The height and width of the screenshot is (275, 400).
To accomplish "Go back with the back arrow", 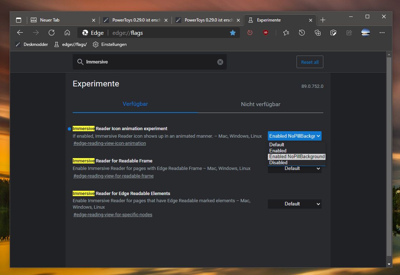I will 20,33.
